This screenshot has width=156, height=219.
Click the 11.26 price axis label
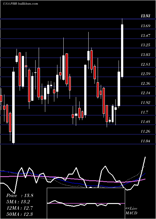pyautogui.click(x=145, y=131)
